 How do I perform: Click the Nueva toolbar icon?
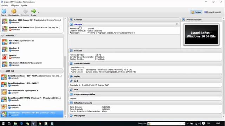(x=4, y=11)
